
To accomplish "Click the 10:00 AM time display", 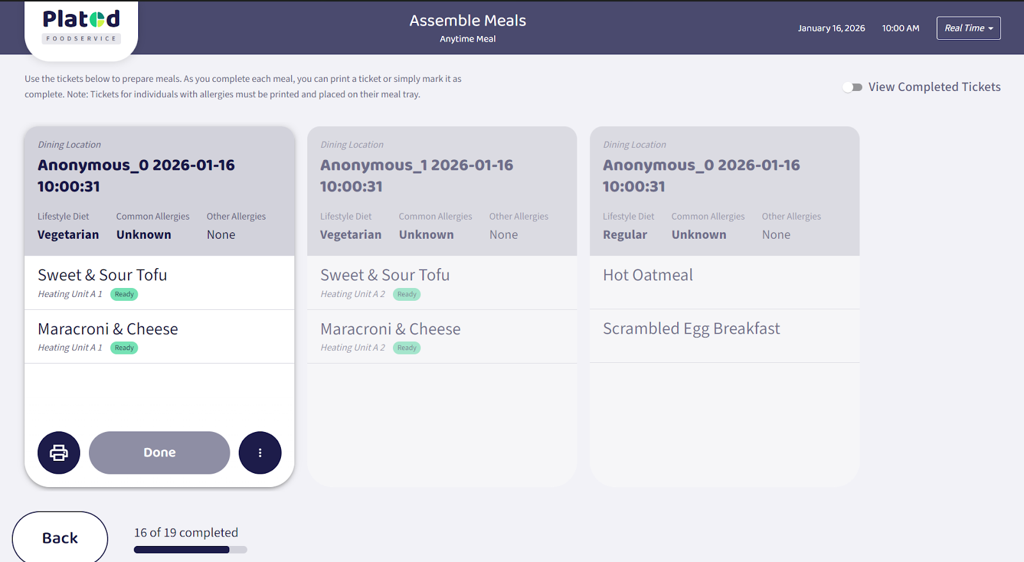I will 900,28.
